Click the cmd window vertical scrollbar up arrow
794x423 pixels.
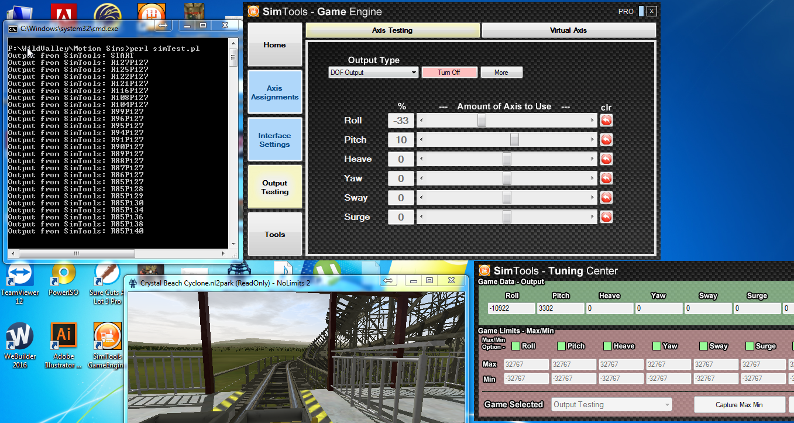[232, 42]
